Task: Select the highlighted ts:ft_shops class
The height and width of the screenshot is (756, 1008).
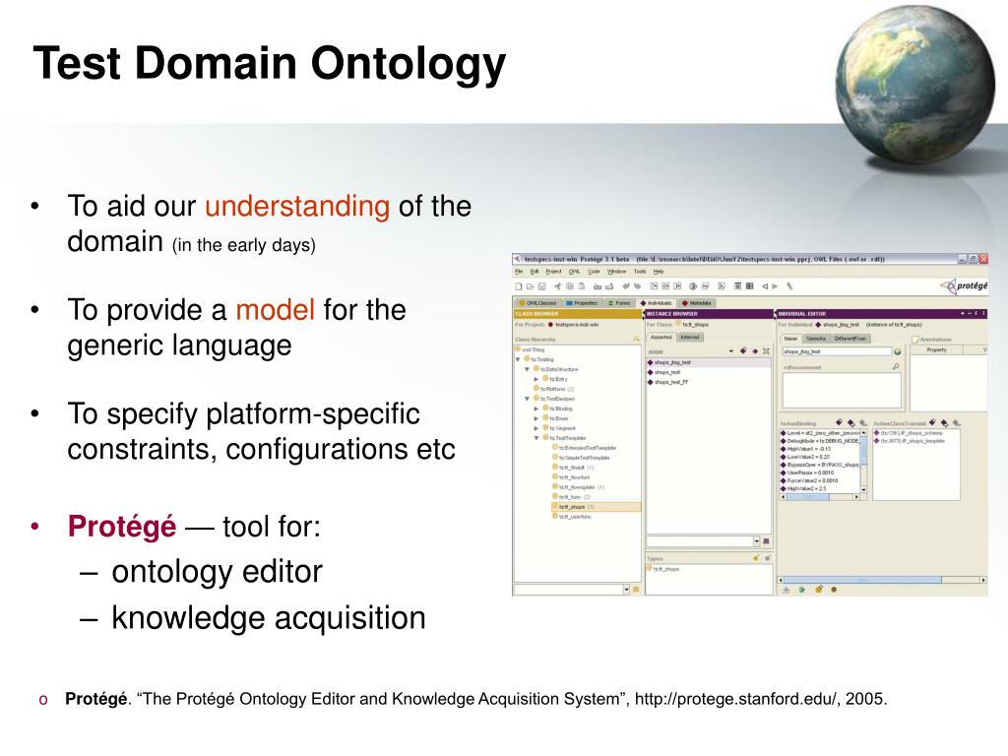Action: click(x=596, y=507)
